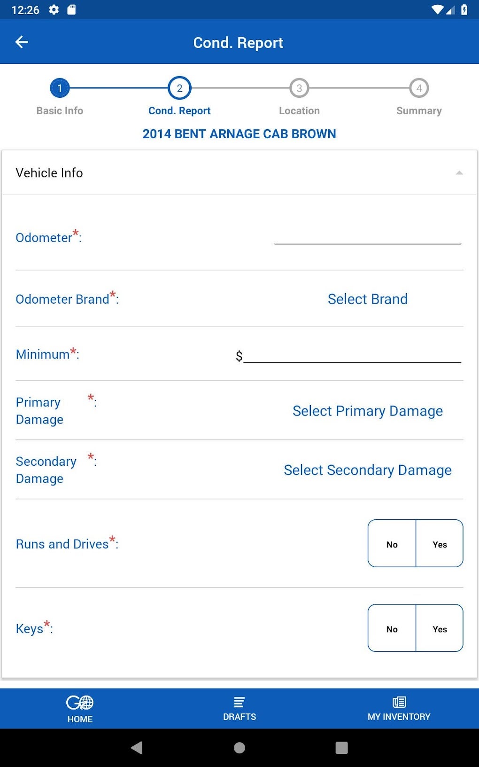This screenshot has width=479, height=767.
Task: Open Select Secondary Damage picker
Action: pyautogui.click(x=367, y=470)
